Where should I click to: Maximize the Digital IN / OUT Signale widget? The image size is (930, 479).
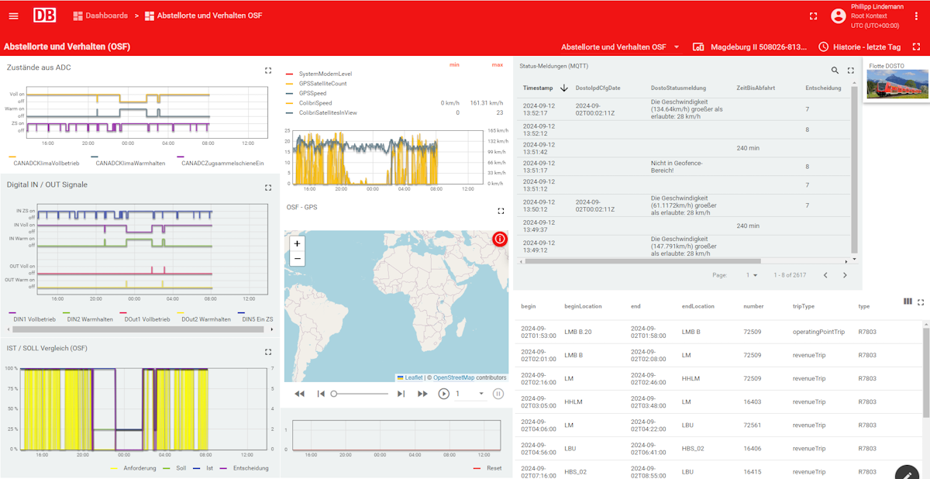pyautogui.click(x=268, y=188)
